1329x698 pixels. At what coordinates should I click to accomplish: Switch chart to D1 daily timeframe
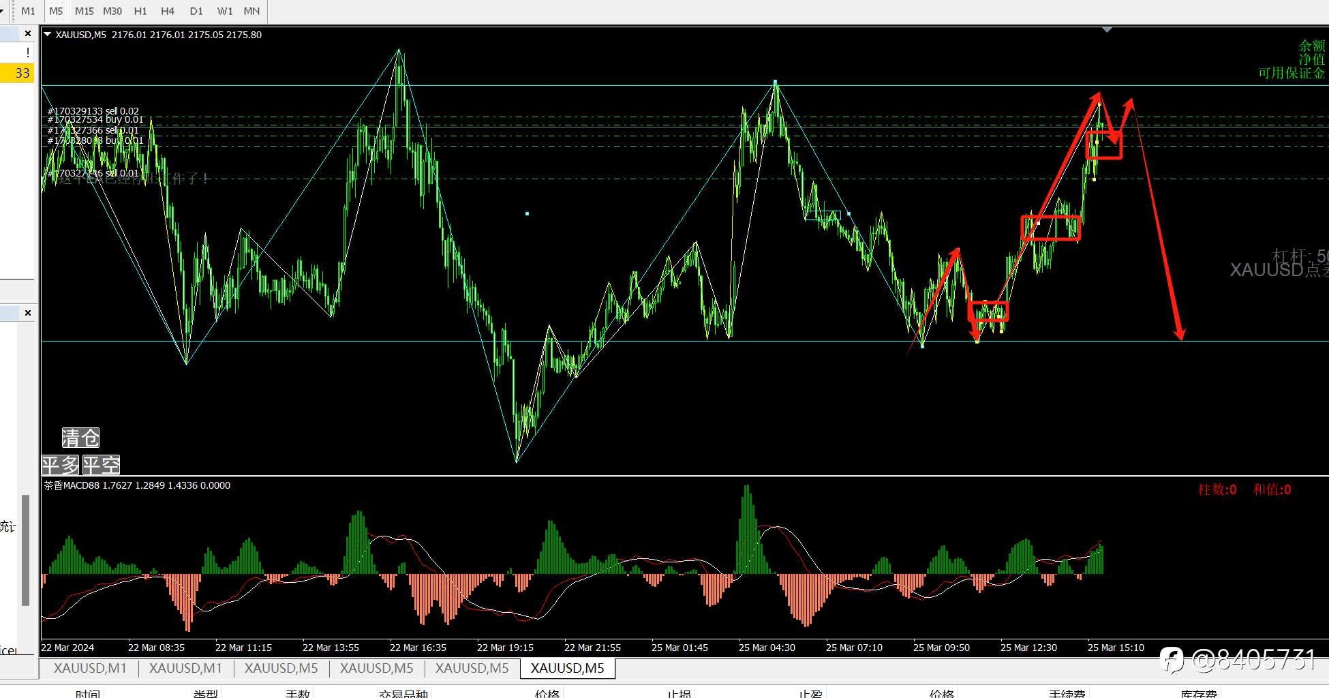pos(196,11)
